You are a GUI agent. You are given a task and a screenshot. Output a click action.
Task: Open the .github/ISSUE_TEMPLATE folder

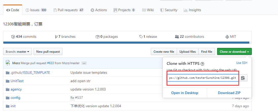click(x=30, y=72)
